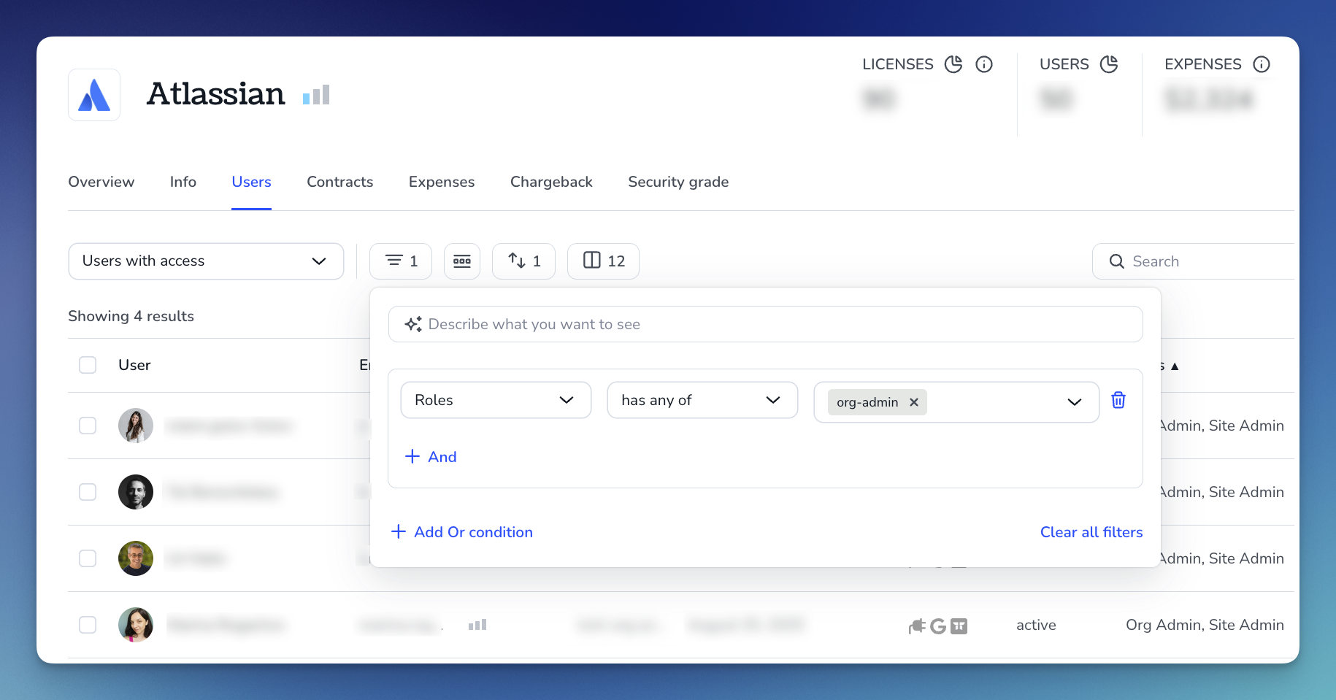The width and height of the screenshot is (1336, 700).
Task: Select the Users tab
Action: coord(251,182)
